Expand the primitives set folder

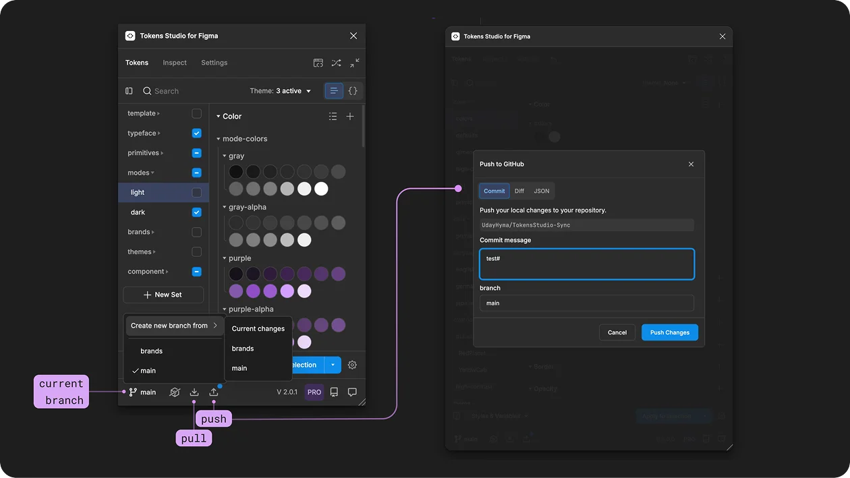(162, 153)
